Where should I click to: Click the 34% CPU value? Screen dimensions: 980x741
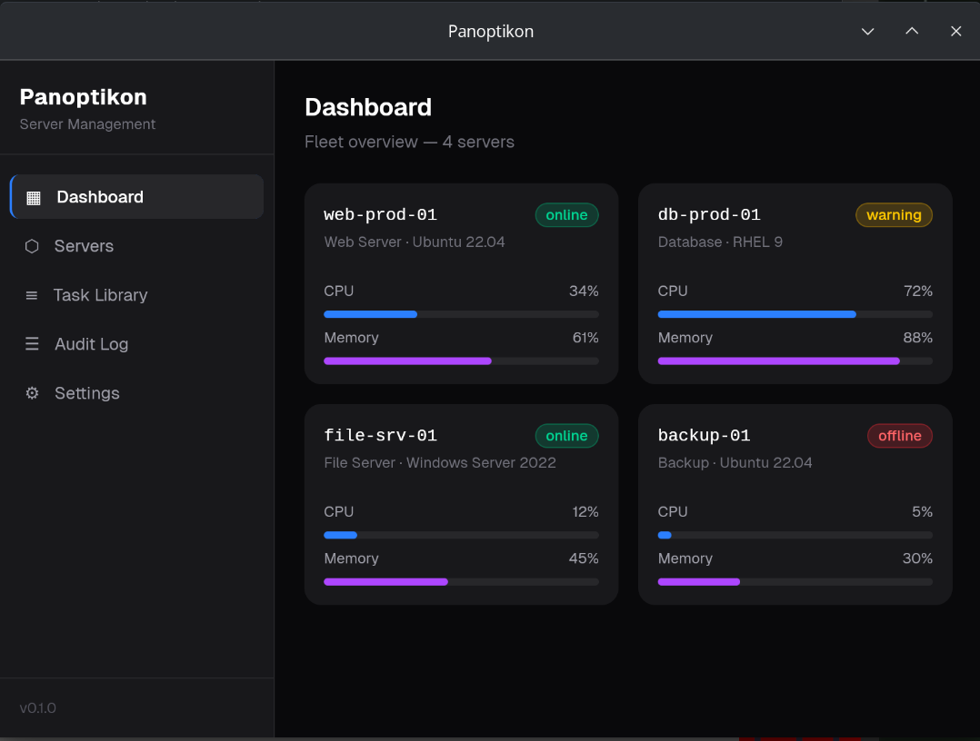click(x=584, y=291)
